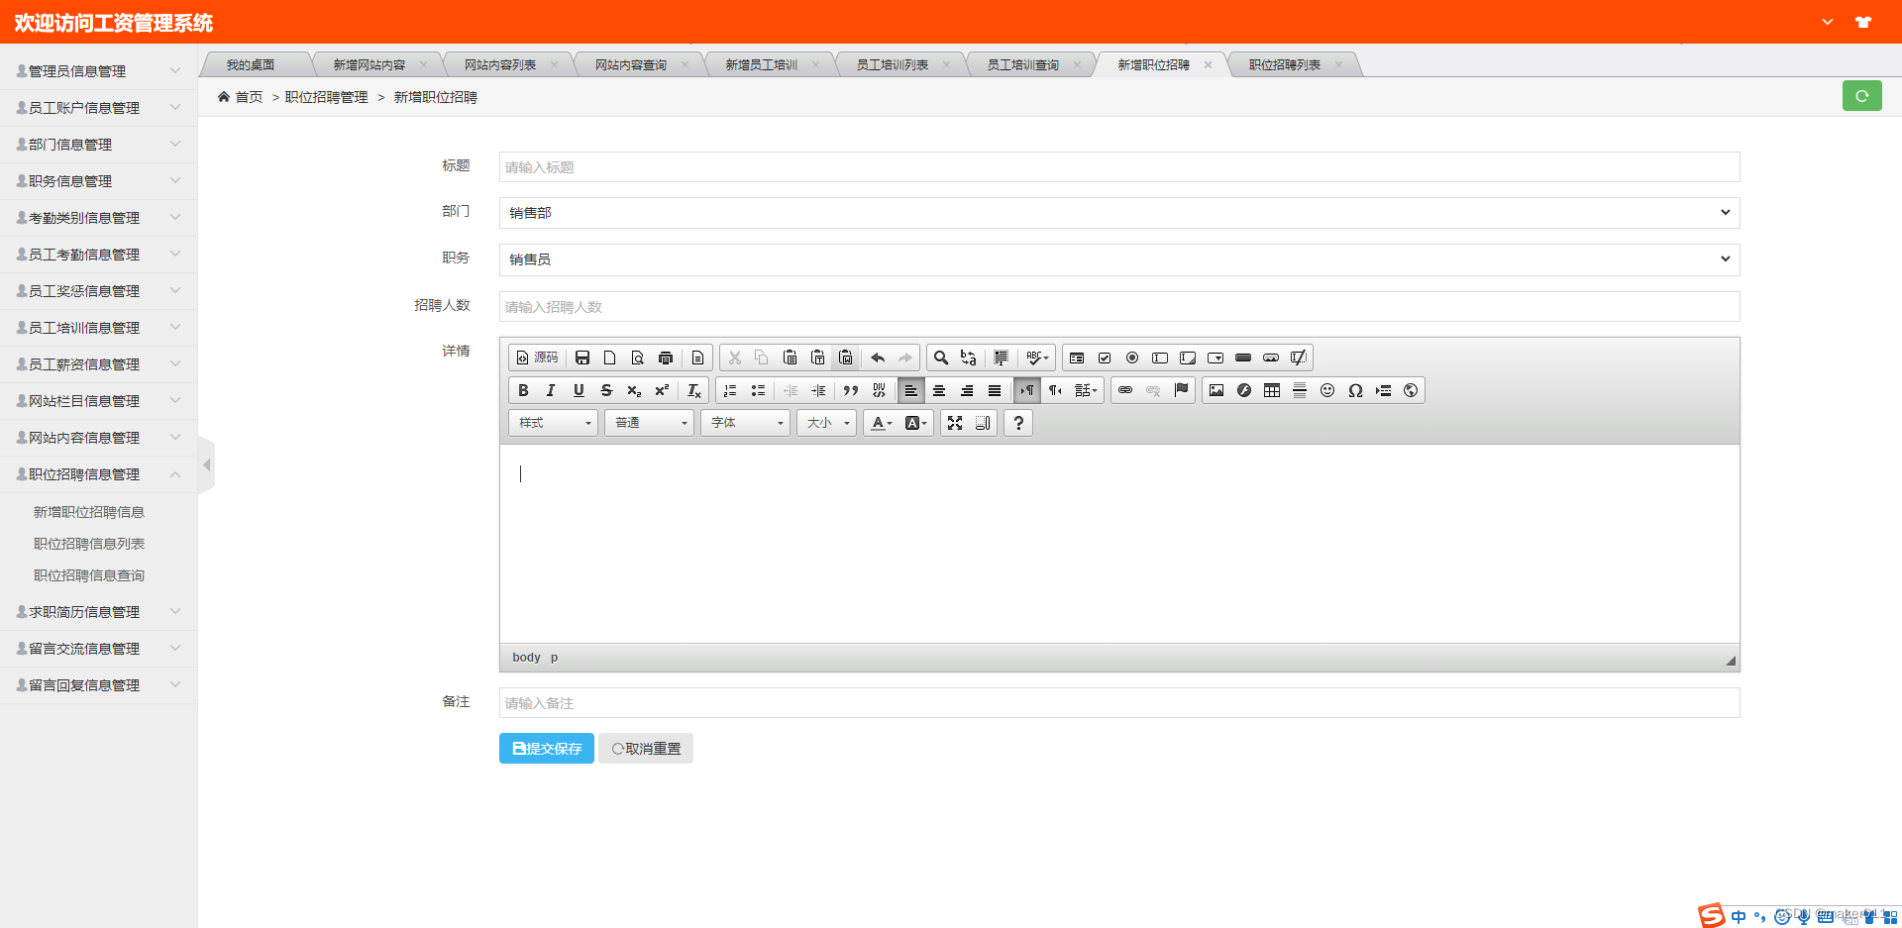Click the Undo arrow in editor
This screenshot has width=1902, height=928.
(x=878, y=358)
